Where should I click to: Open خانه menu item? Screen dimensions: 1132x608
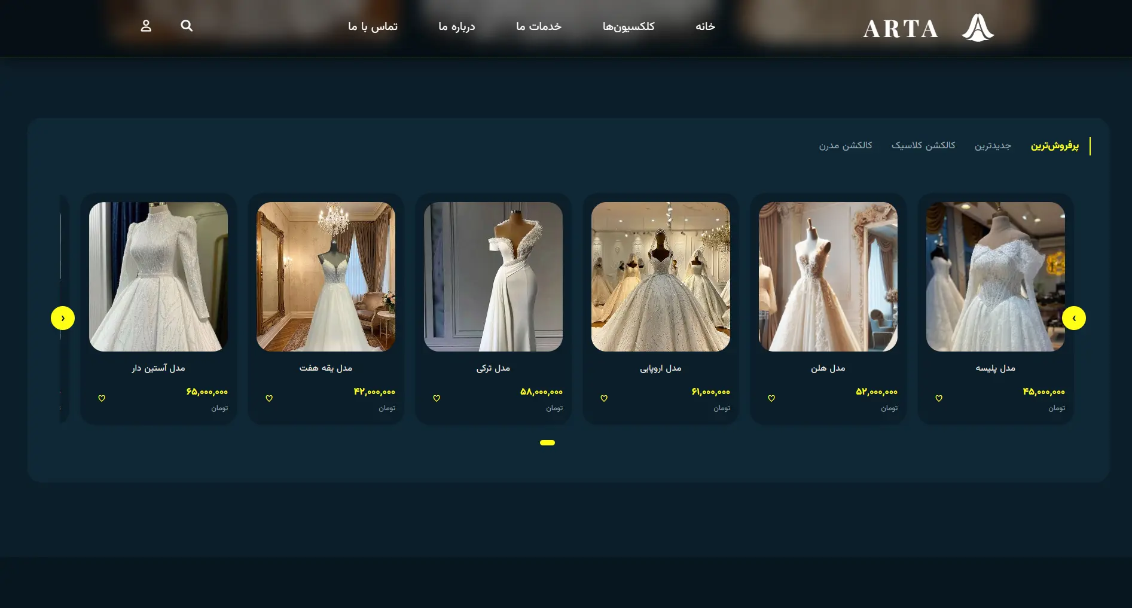click(x=705, y=26)
